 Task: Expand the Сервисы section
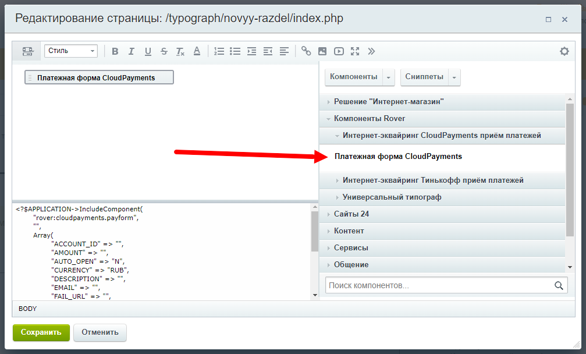pos(442,247)
